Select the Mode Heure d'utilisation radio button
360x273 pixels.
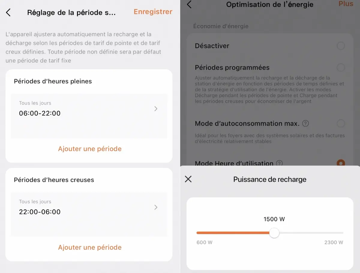coord(340,163)
